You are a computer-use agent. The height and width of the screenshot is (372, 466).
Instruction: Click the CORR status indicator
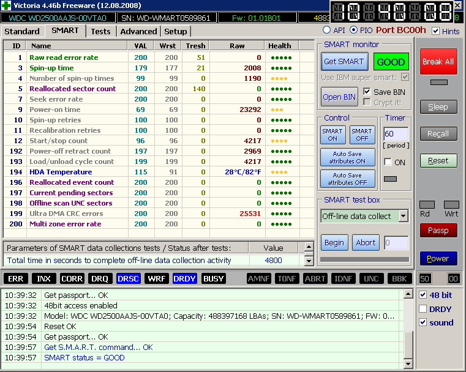point(72,278)
